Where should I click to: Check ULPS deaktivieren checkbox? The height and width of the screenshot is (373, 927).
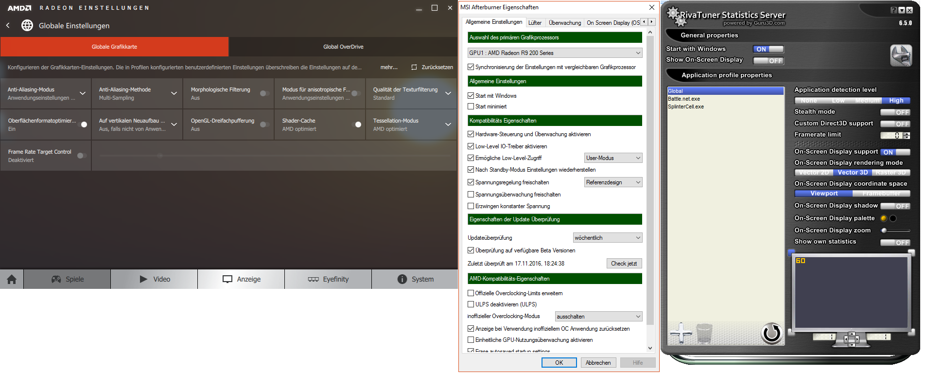tap(471, 304)
